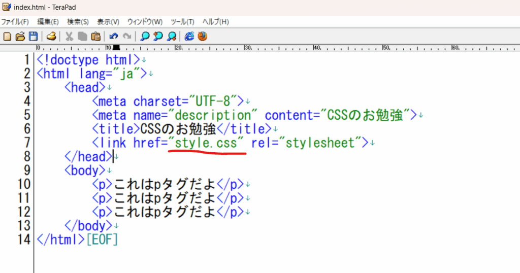Click the Internet Explorer preview icon
Image resolution: width=520 pixels, height=273 pixels.
189,37
